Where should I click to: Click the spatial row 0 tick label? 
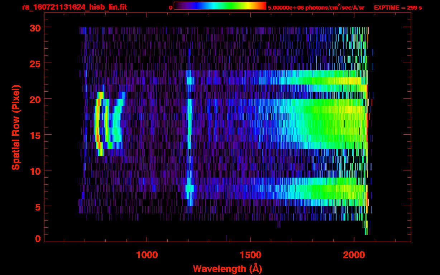click(38, 239)
